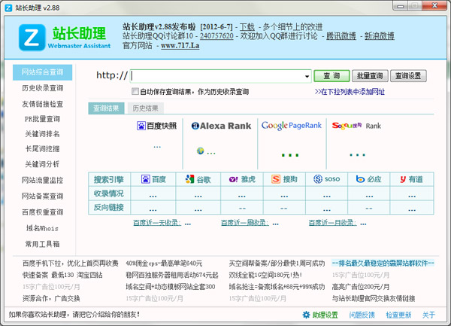Click ad 百度手机下拉，优化上首页再收费
This screenshot has height=326, width=451.
[x=71, y=264]
